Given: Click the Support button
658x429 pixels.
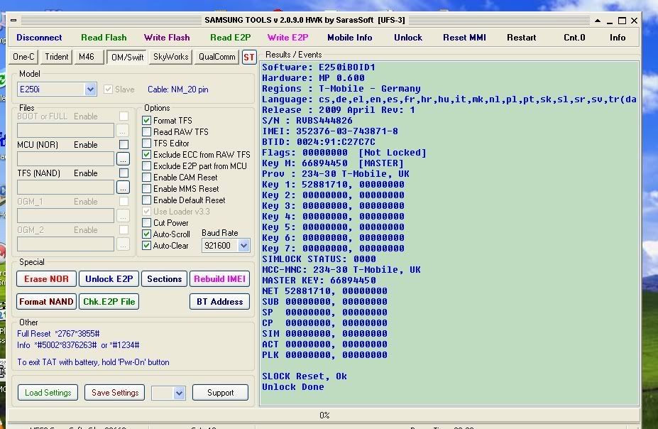Looking at the screenshot, I should point(220,393).
